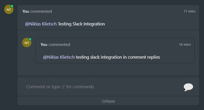This screenshot has height=110, width=204.
Task: Click the NT avatar beside the reply comment
Action: (x=27, y=43)
